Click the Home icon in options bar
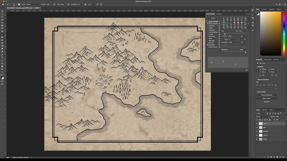The image size is (287, 161). (3, 4)
